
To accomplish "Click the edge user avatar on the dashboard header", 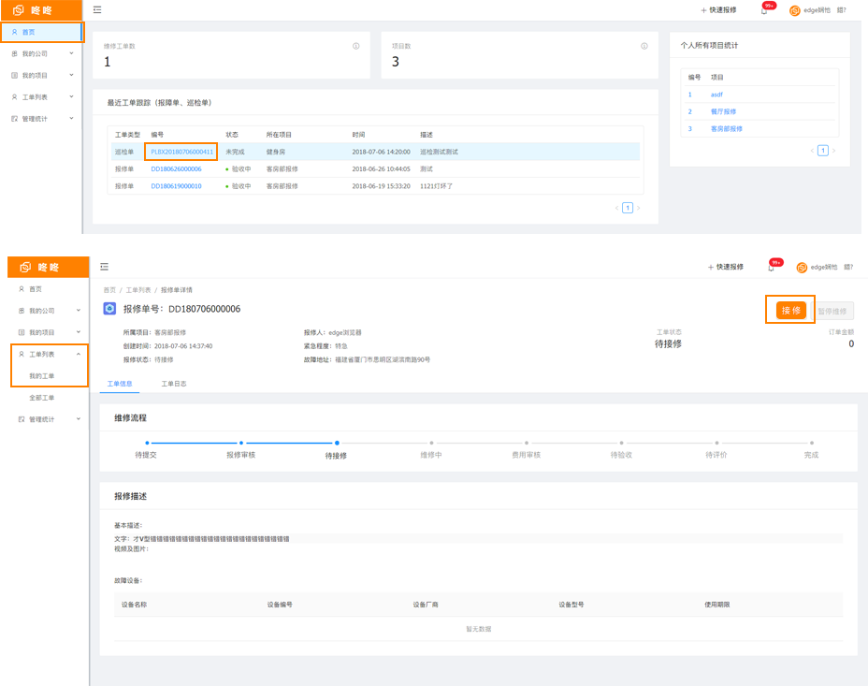I will 795,10.
